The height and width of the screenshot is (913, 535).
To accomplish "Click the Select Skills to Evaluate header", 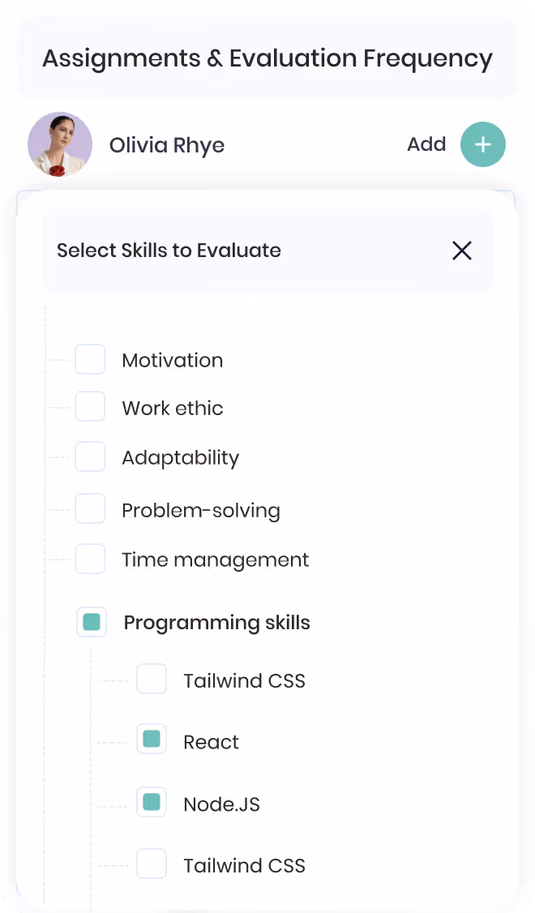I will (169, 251).
